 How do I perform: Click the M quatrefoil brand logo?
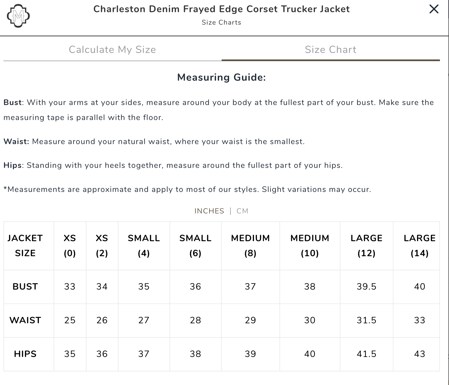tap(18, 16)
